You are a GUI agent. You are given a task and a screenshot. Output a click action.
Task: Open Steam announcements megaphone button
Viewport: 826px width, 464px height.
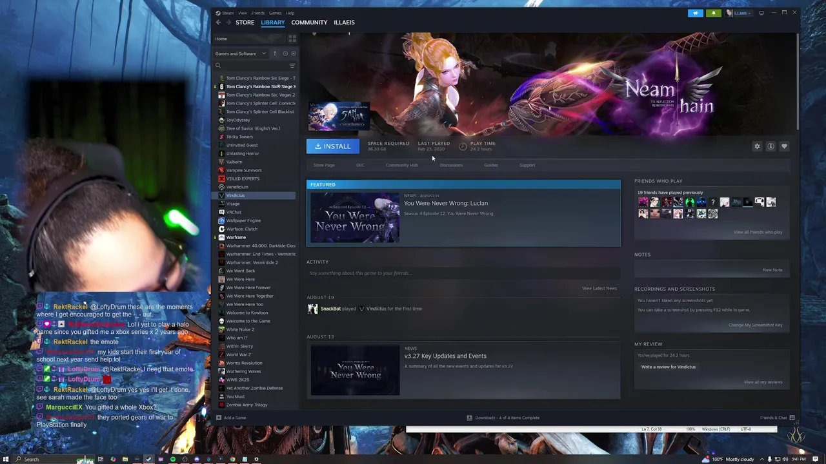[696, 13]
